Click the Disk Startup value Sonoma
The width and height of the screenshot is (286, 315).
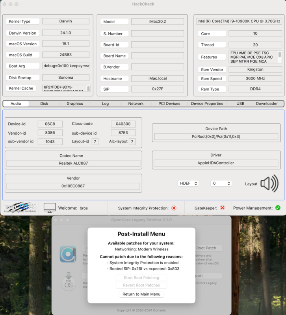[66, 78]
